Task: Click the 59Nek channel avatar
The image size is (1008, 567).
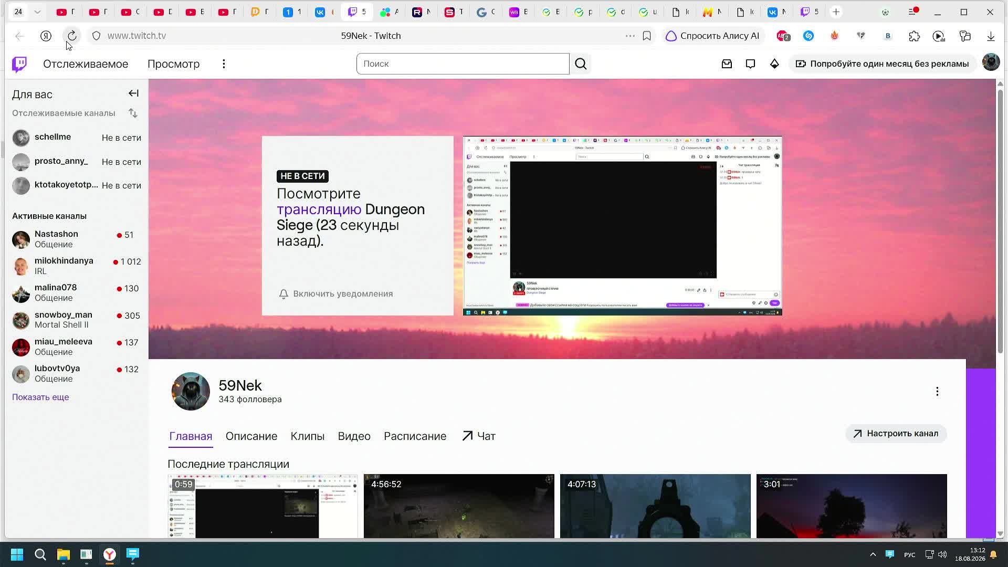Action: pyautogui.click(x=191, y=392)
